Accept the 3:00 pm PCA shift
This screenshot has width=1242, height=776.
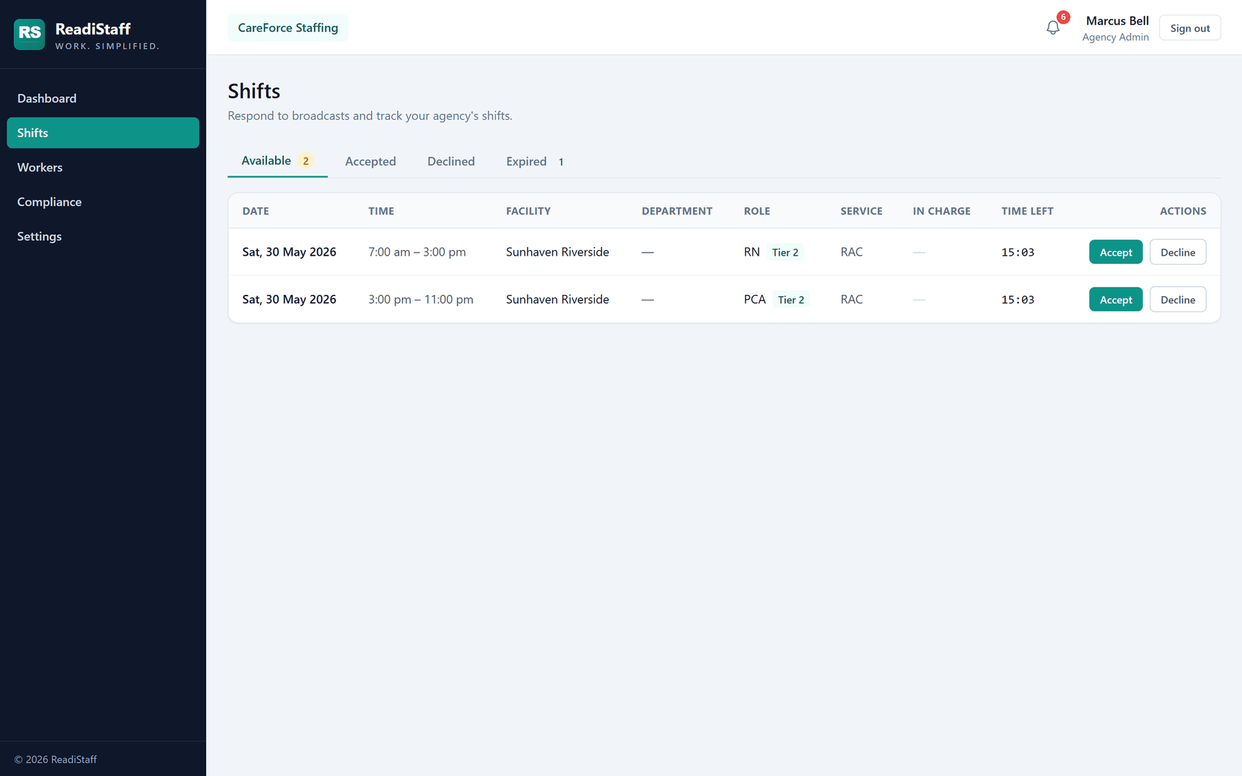click(x=1116, y=299)
